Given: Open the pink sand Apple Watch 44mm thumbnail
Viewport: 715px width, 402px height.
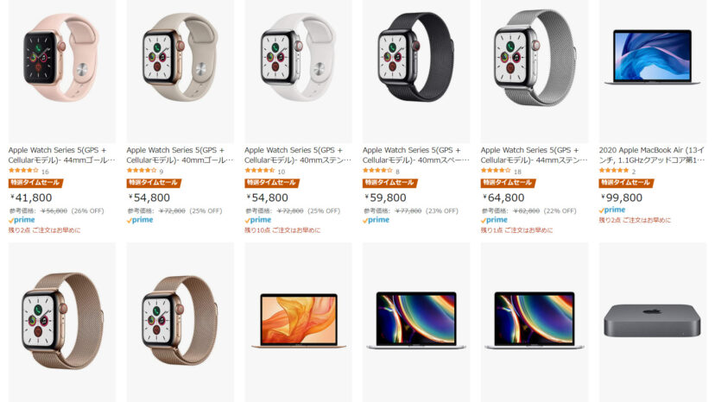Looking at the screenshot, I should pyautogui.click(x=61, y=58).
